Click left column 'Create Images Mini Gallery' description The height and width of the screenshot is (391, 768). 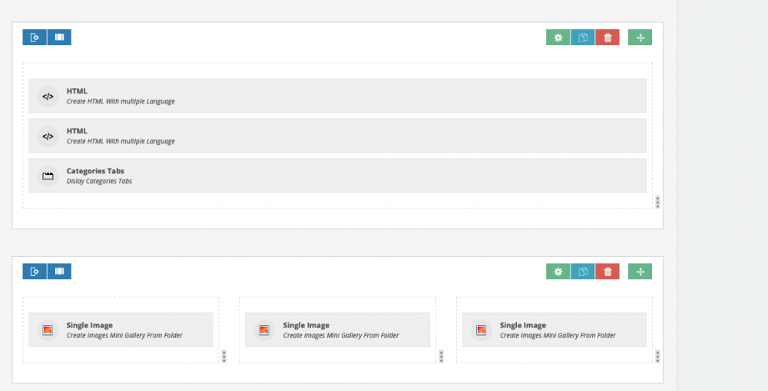[x=124, y=335]
